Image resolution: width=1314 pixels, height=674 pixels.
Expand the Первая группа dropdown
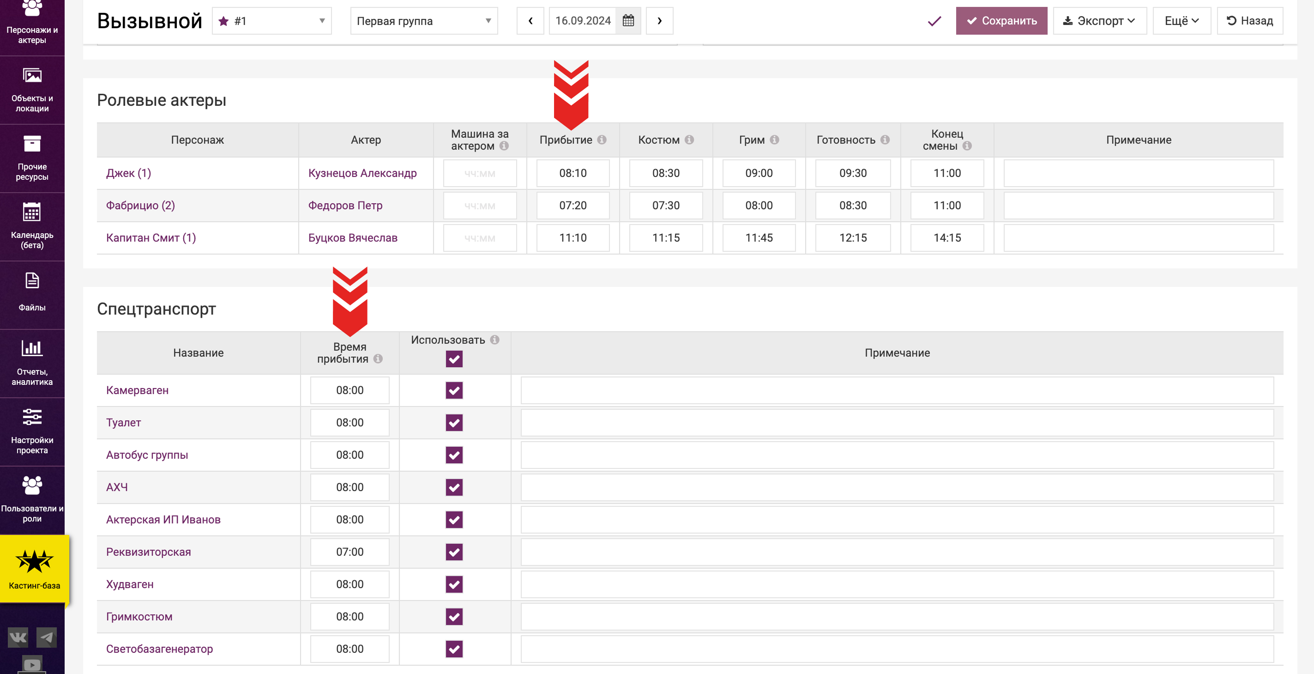click(x=423, y=21)
